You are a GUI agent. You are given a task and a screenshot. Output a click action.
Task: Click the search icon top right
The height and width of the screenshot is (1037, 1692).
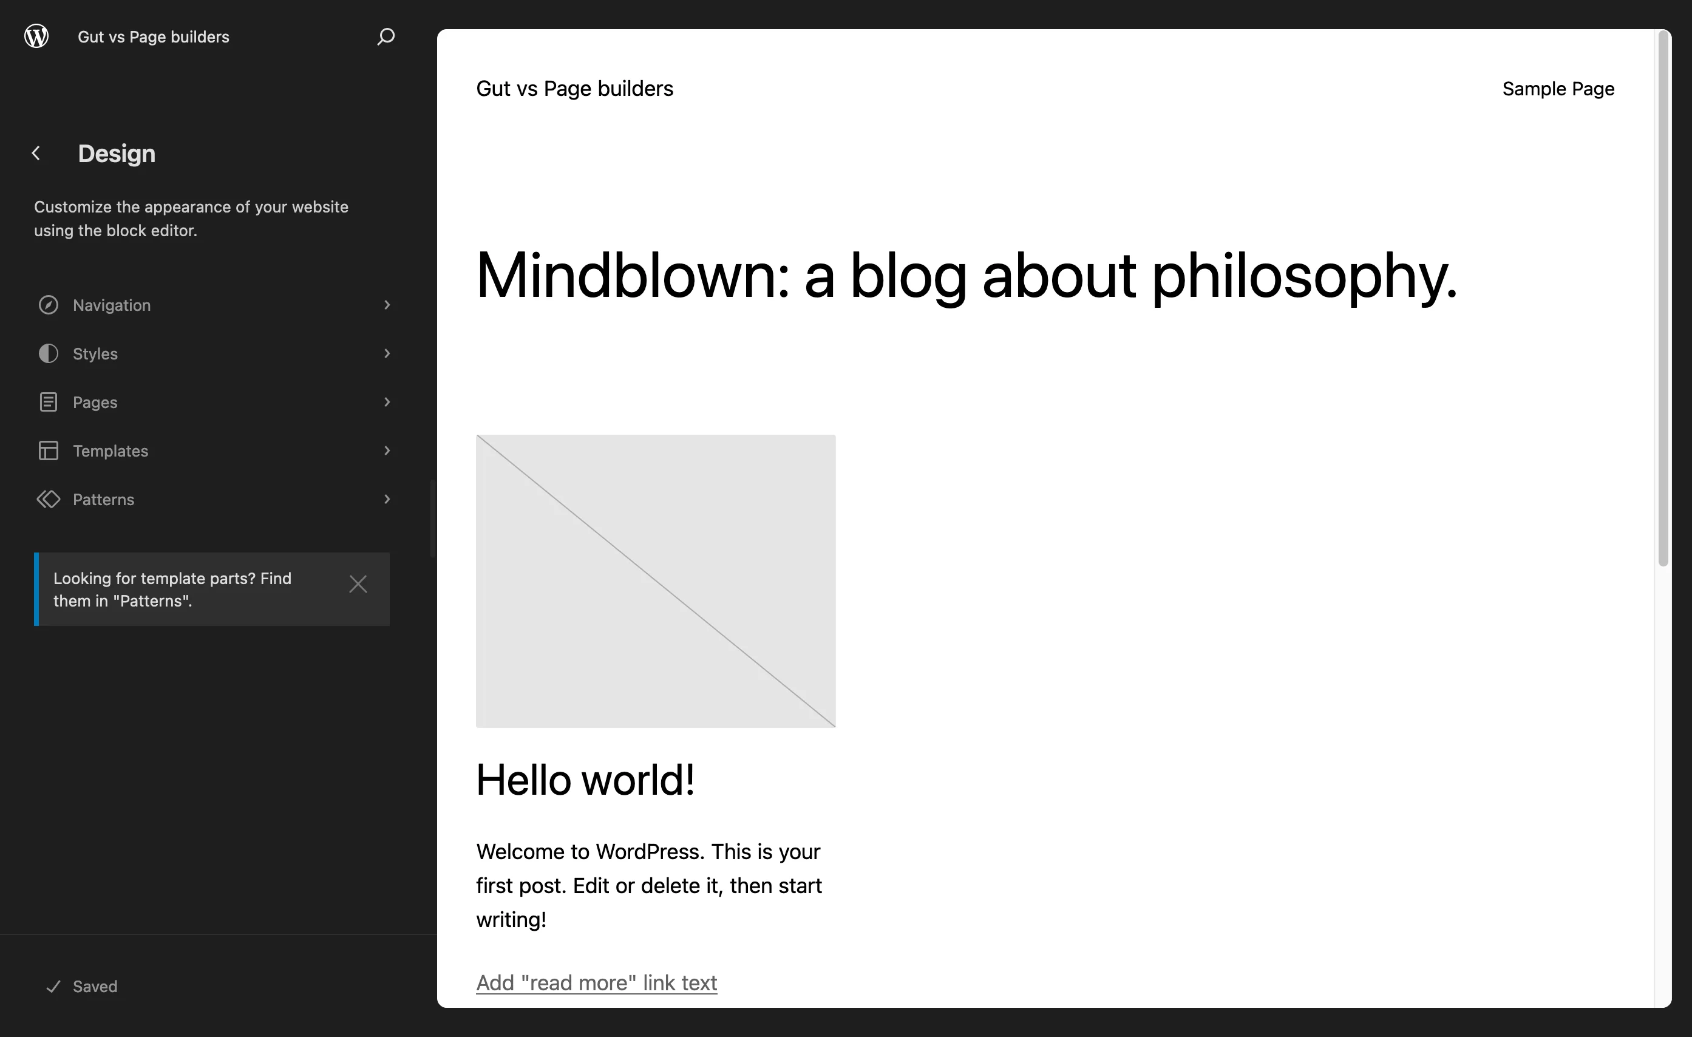pos(386,35)
